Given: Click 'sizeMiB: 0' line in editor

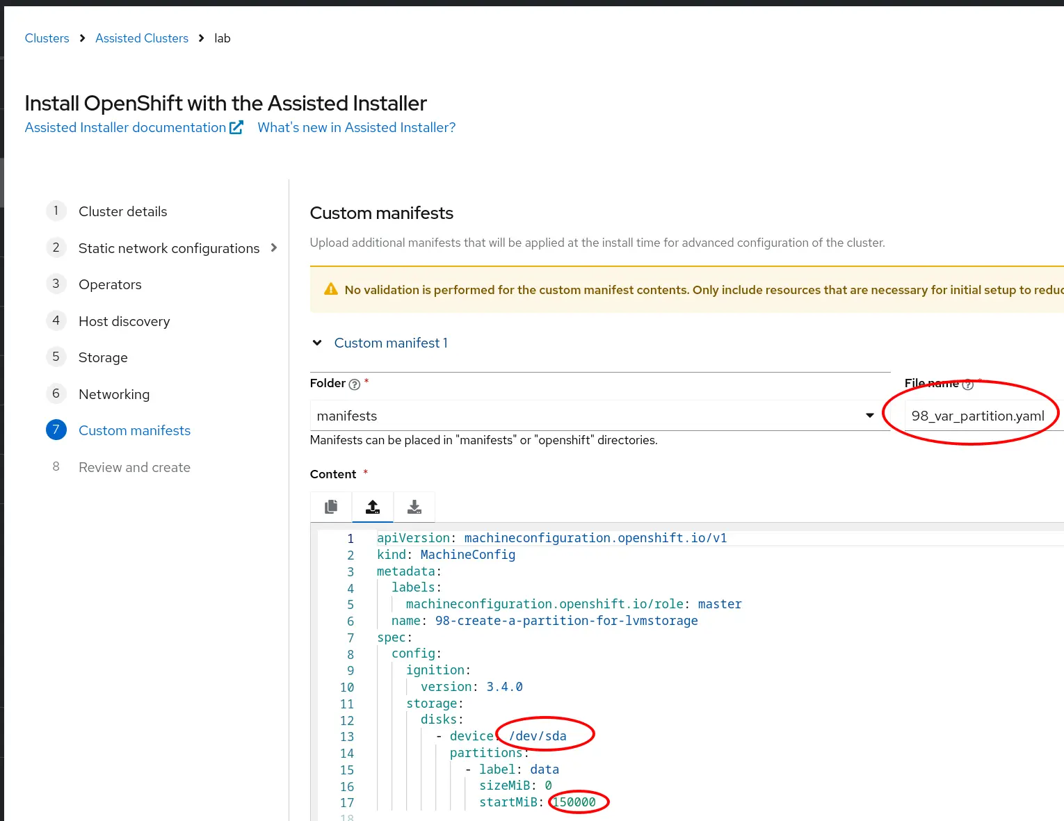Looking at the screenshot, I should click(x=515, y=786).
